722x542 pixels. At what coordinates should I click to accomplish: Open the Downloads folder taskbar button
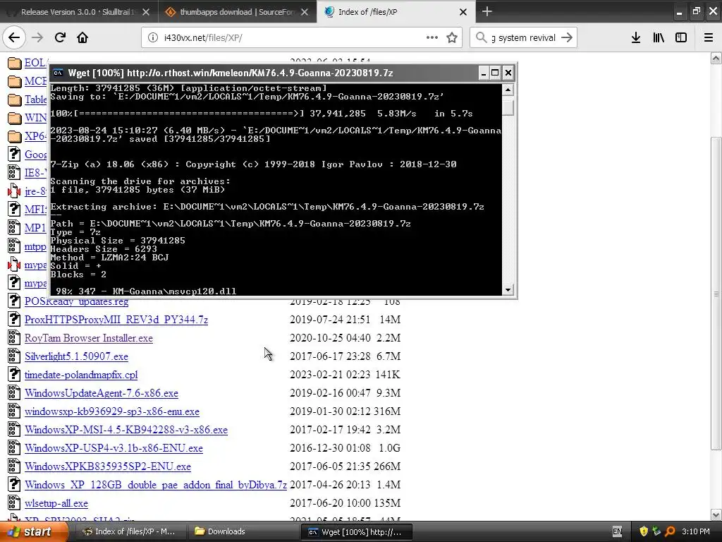click(x=243, y=532)
